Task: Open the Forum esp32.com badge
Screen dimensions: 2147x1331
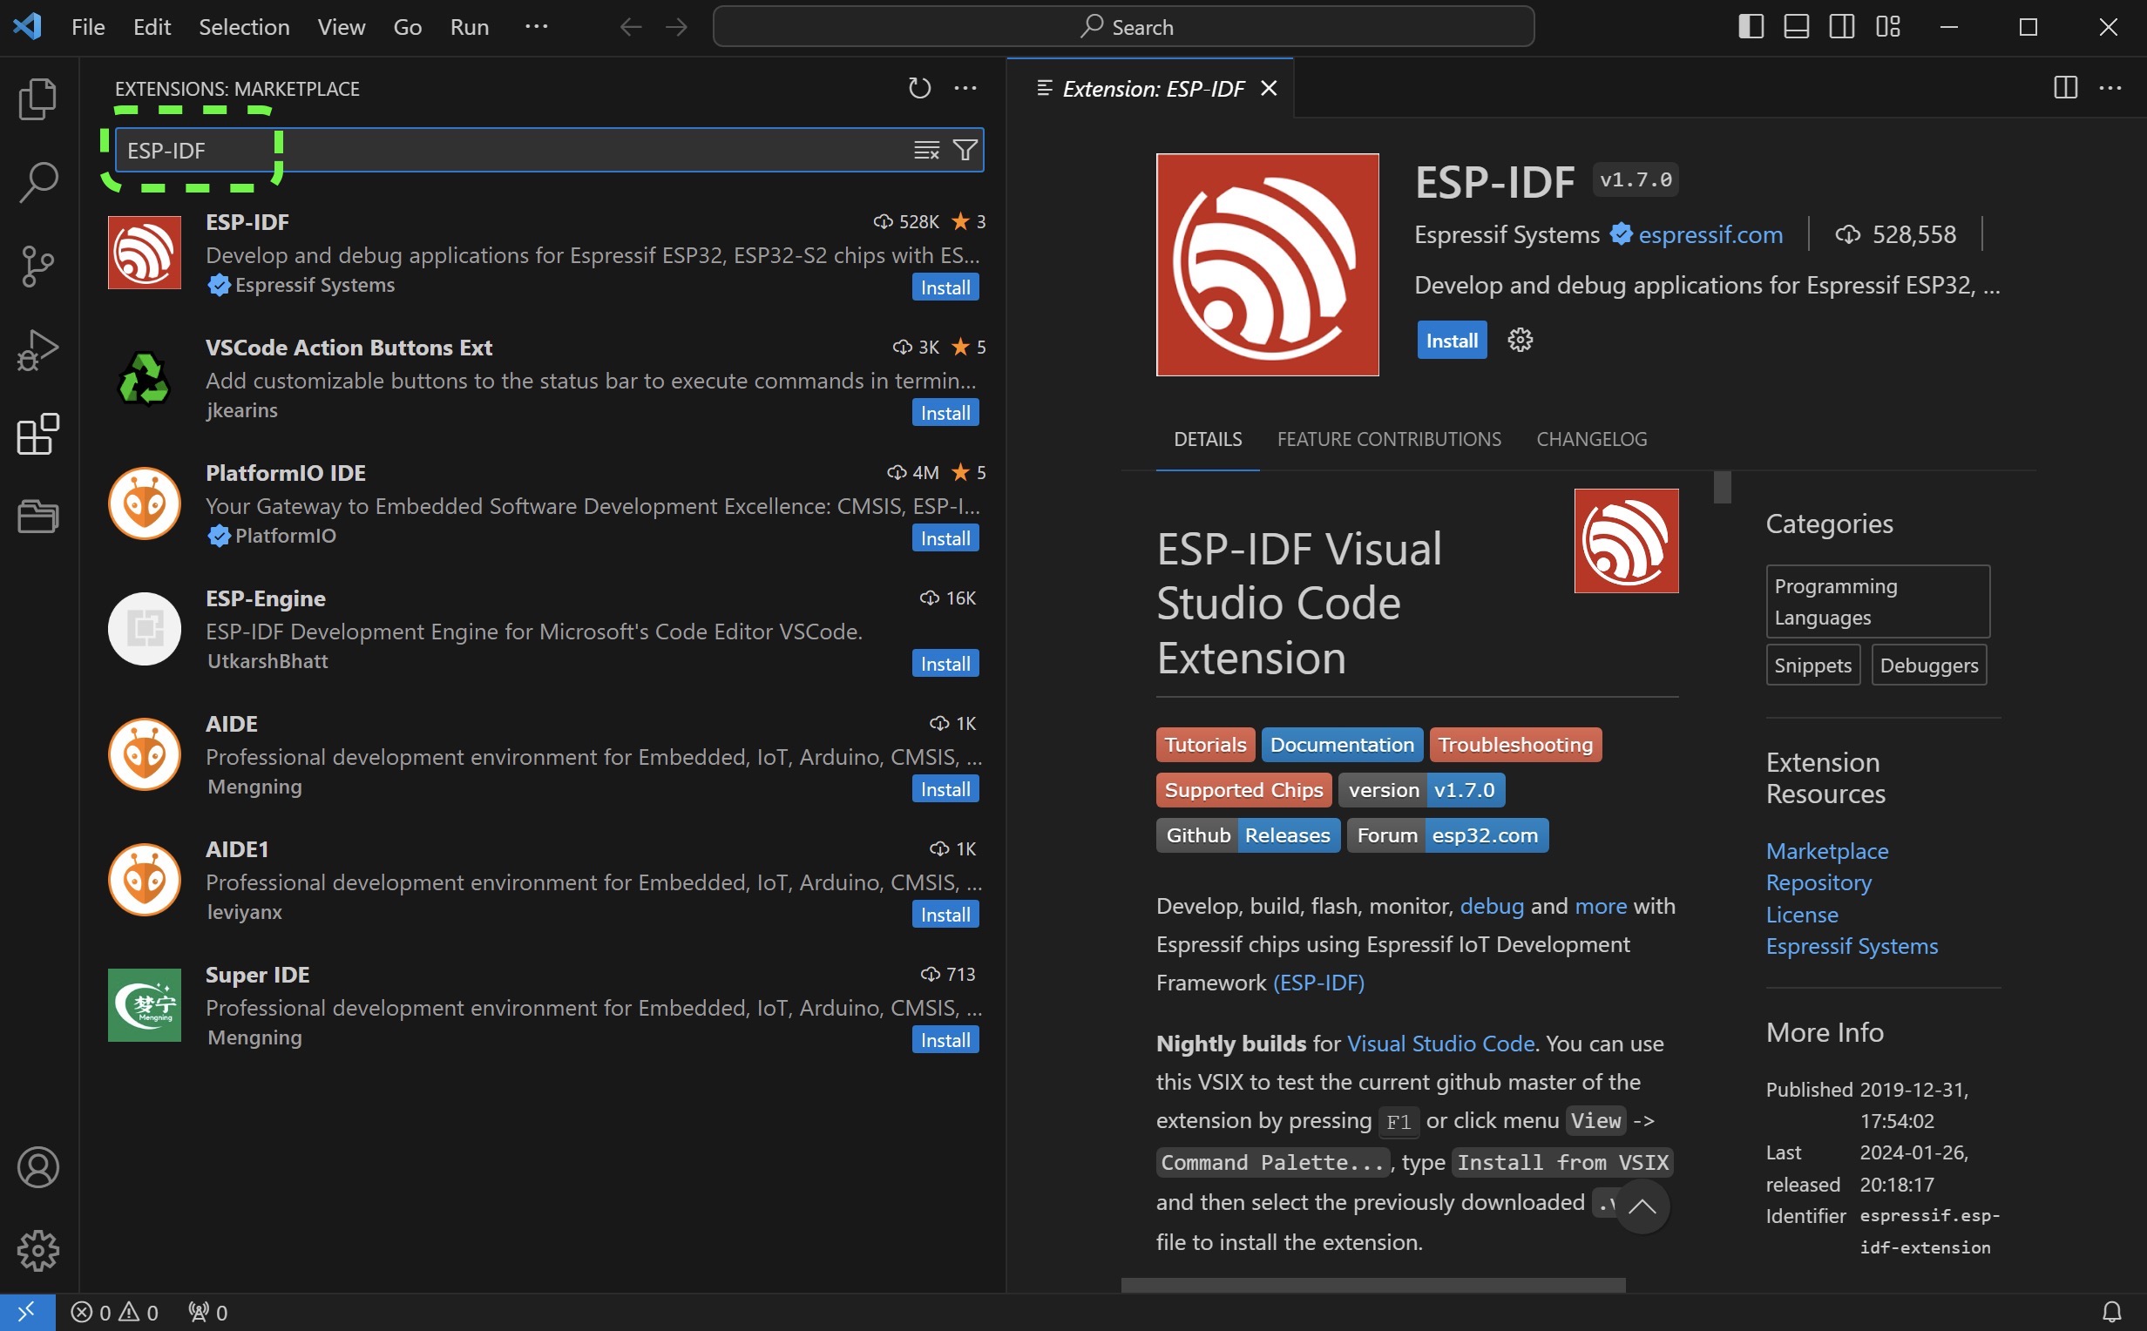Action: [x=1446, y=835]
